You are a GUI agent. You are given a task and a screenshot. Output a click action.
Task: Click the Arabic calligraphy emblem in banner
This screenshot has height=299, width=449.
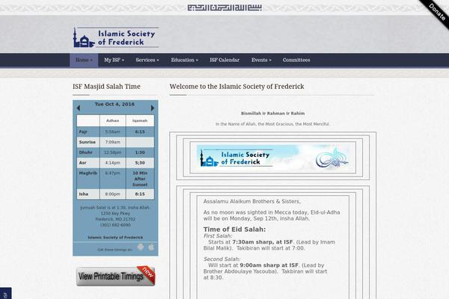click(x=332, y=158)
